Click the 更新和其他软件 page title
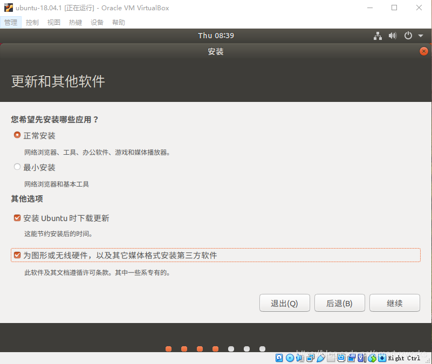 click(58, 81)
